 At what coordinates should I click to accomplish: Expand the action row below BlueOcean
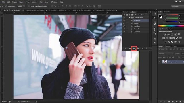click(132, 23)
